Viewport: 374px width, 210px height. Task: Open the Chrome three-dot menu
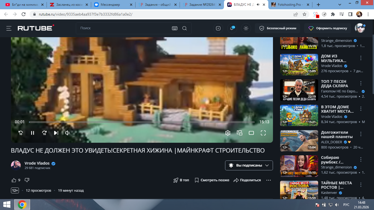pos(368,14)
